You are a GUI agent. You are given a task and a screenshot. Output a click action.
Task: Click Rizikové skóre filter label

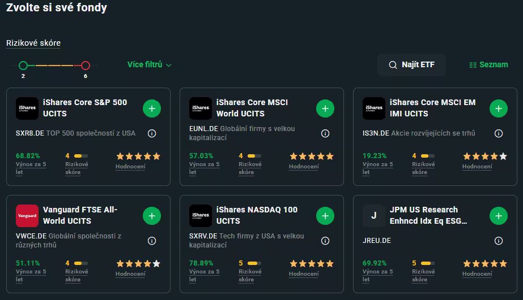point(33,43)
